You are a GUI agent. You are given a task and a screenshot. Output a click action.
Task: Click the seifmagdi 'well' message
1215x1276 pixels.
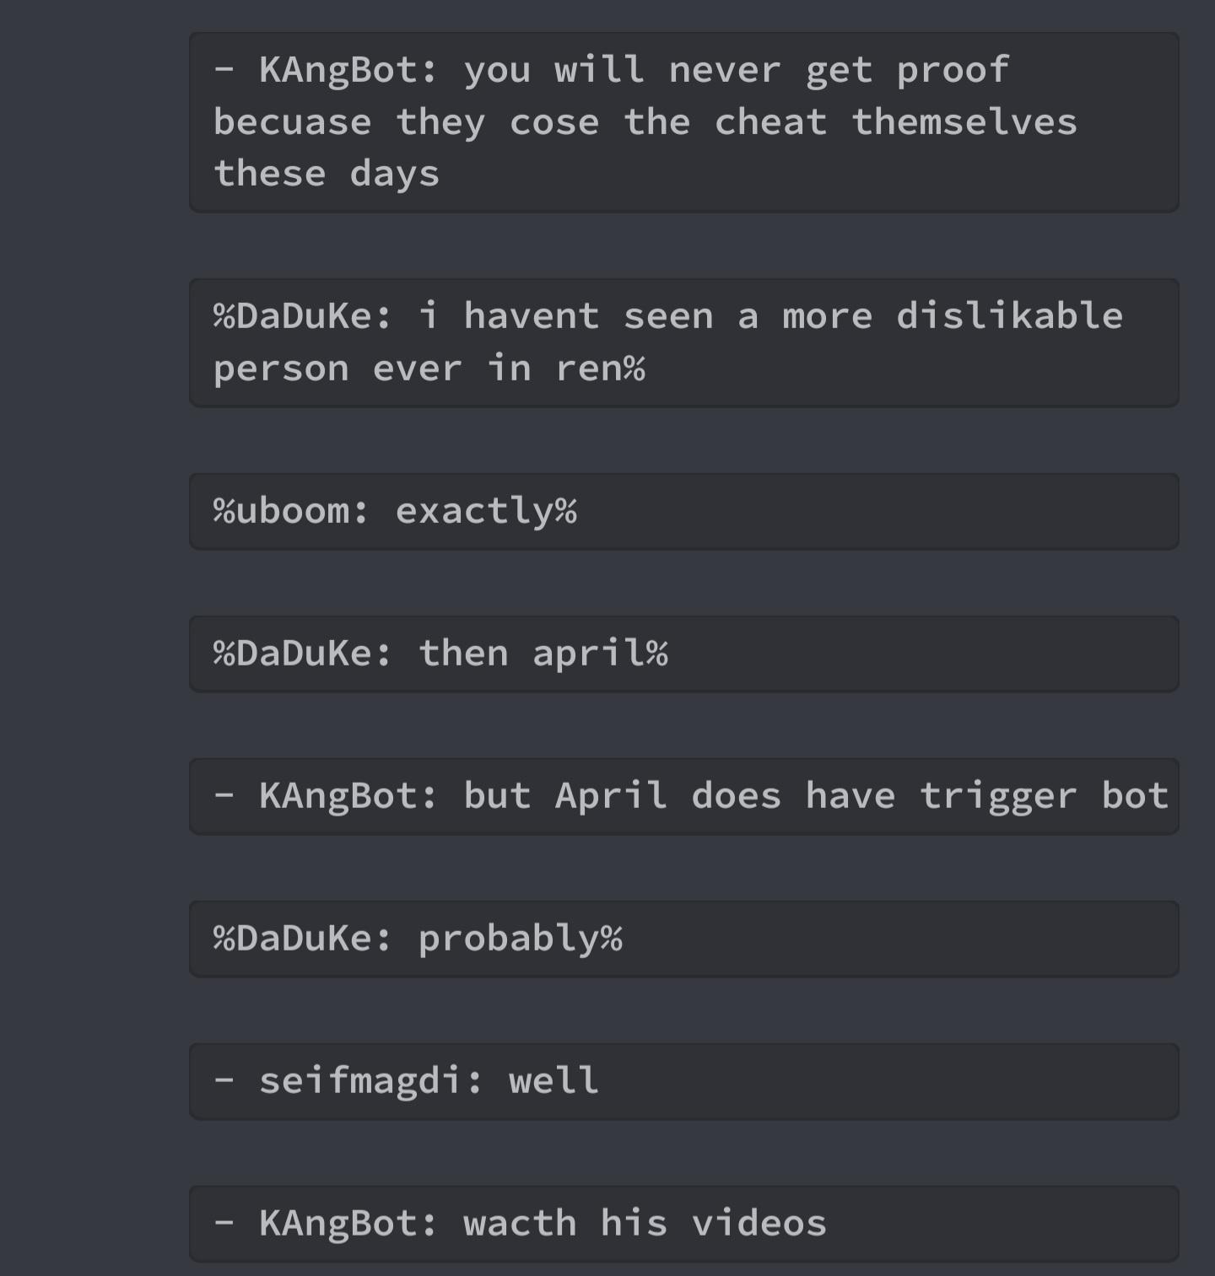pyautogui.click(x=683, y=1082)
